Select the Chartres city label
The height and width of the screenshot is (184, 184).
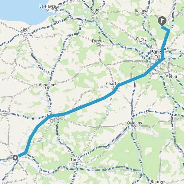tap(113, 83)
